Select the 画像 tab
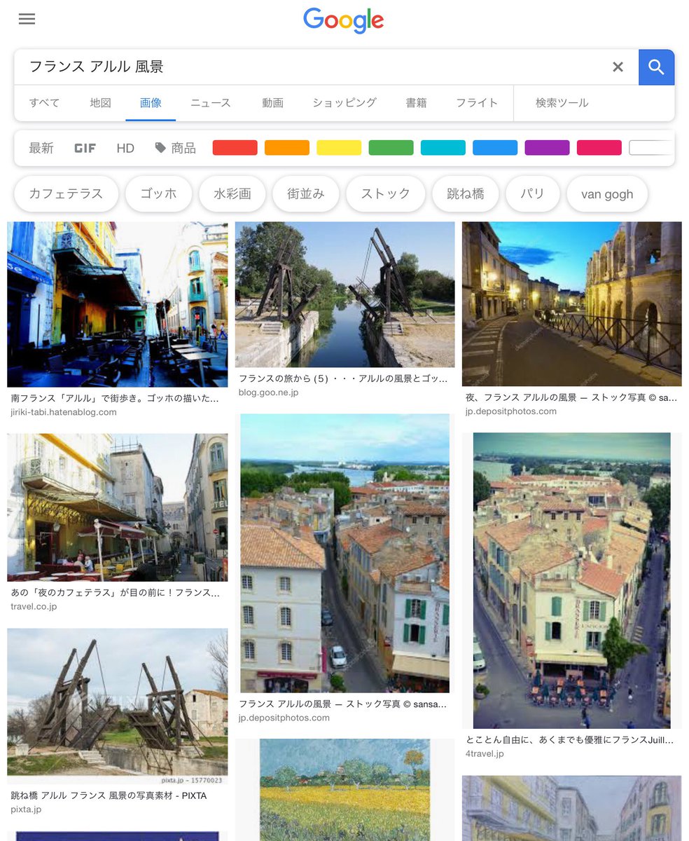This screenshot has height=841, width=689. click(151, 102)
